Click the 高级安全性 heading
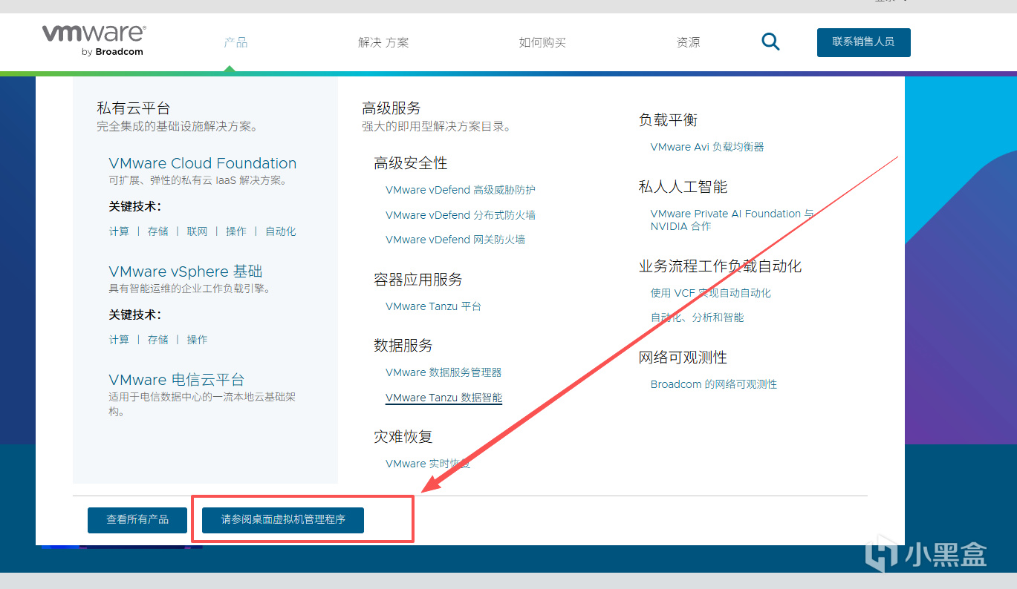The width and height of the screenshot is (1017, 589). [411, 163]
